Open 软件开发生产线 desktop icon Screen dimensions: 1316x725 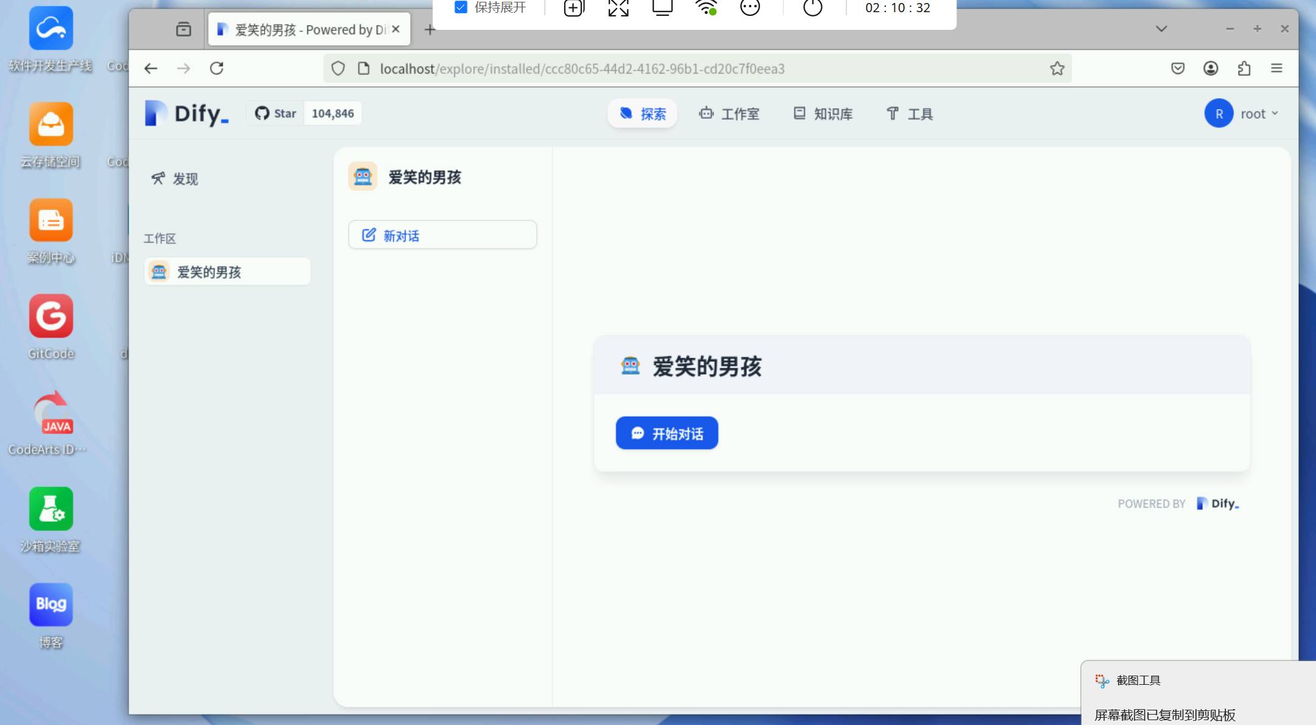point(51,40)
